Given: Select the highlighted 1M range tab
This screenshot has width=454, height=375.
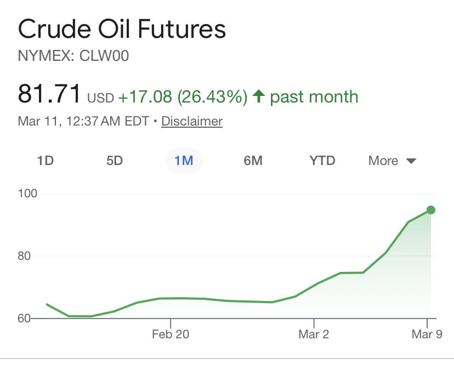Looking at the screenshot, I should pyautogui.click(x=184, y=161).
